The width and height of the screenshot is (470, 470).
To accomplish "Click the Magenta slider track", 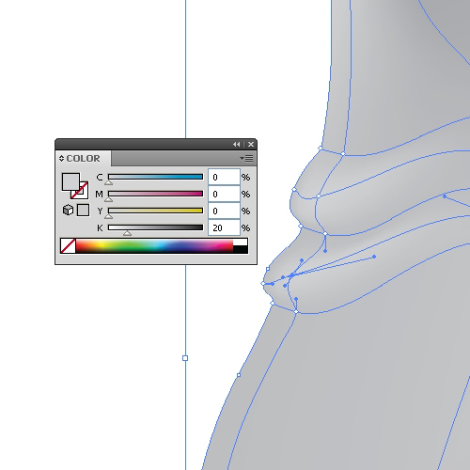I will tap(155, 194).
